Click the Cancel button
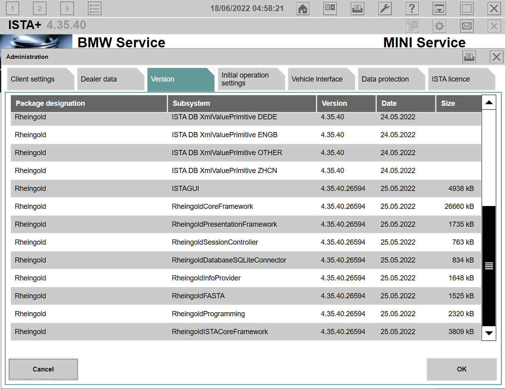The image size is (505, 389). coord(43,369)
